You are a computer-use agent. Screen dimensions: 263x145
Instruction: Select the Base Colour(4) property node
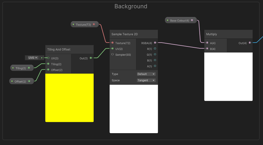coord(180,20)
